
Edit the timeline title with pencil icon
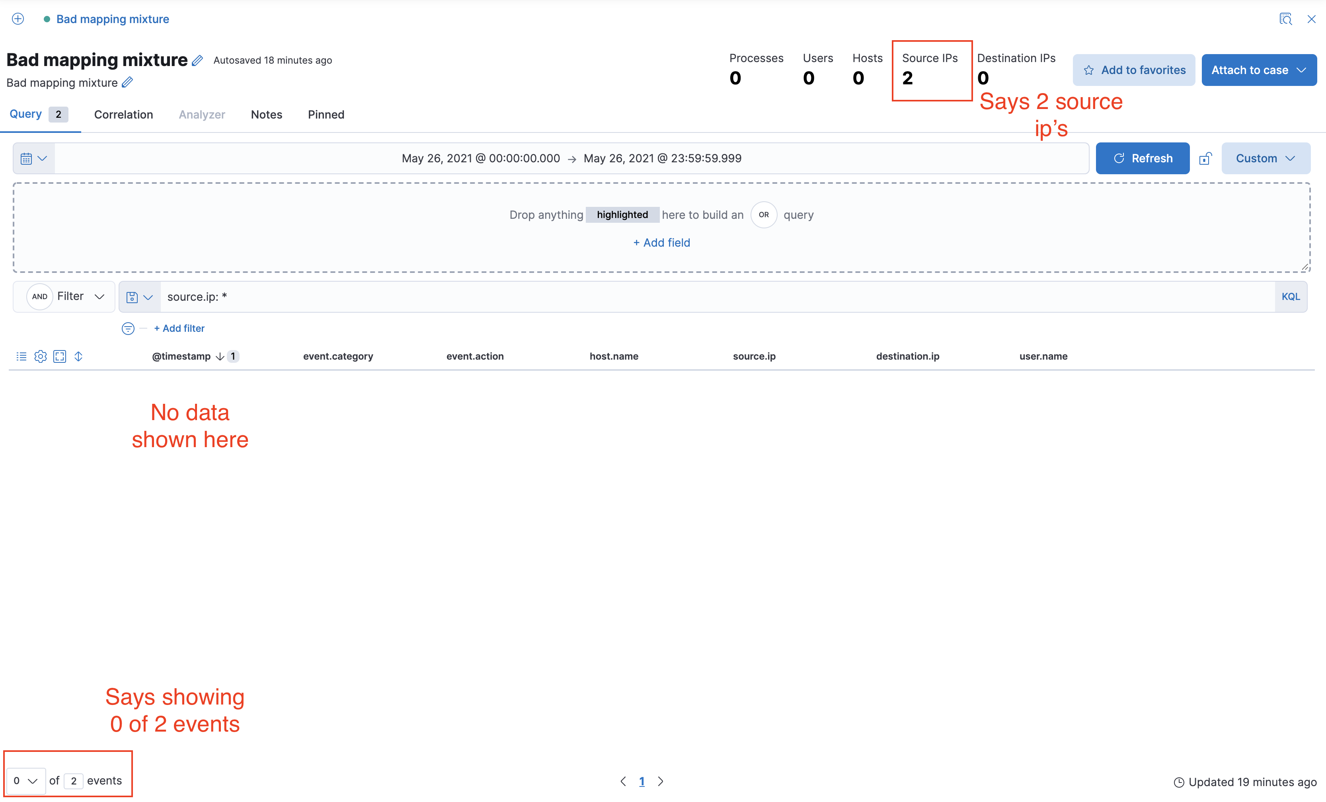(197, 60)
